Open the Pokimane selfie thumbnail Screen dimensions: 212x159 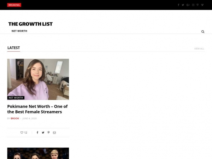tap(38, 79)
